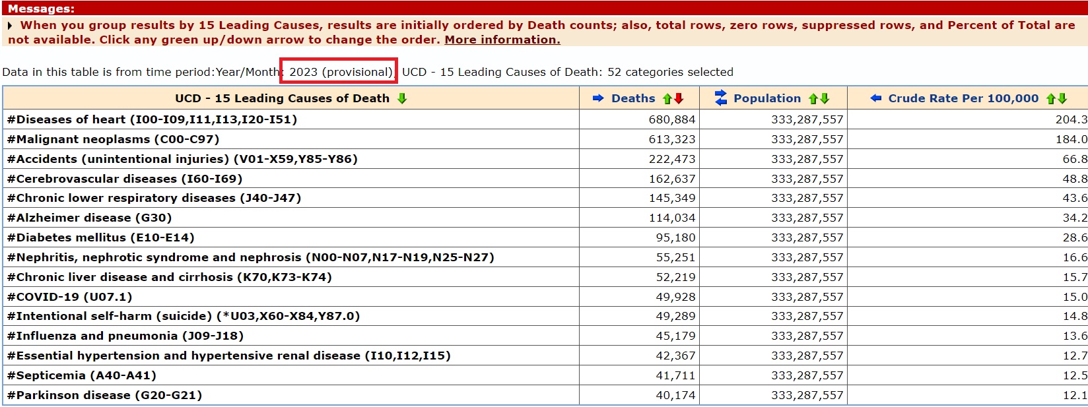Click deaths value 45,179
The image size is (1088, 407).
pyautogui.click(x=676, y=336)
